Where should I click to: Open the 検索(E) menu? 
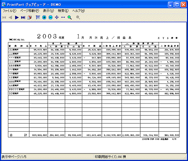click(x=63, y=11)
